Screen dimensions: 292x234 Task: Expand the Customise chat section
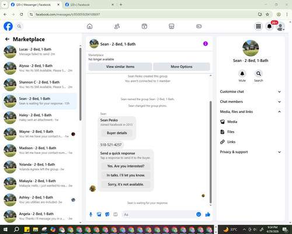pos(251,92)
